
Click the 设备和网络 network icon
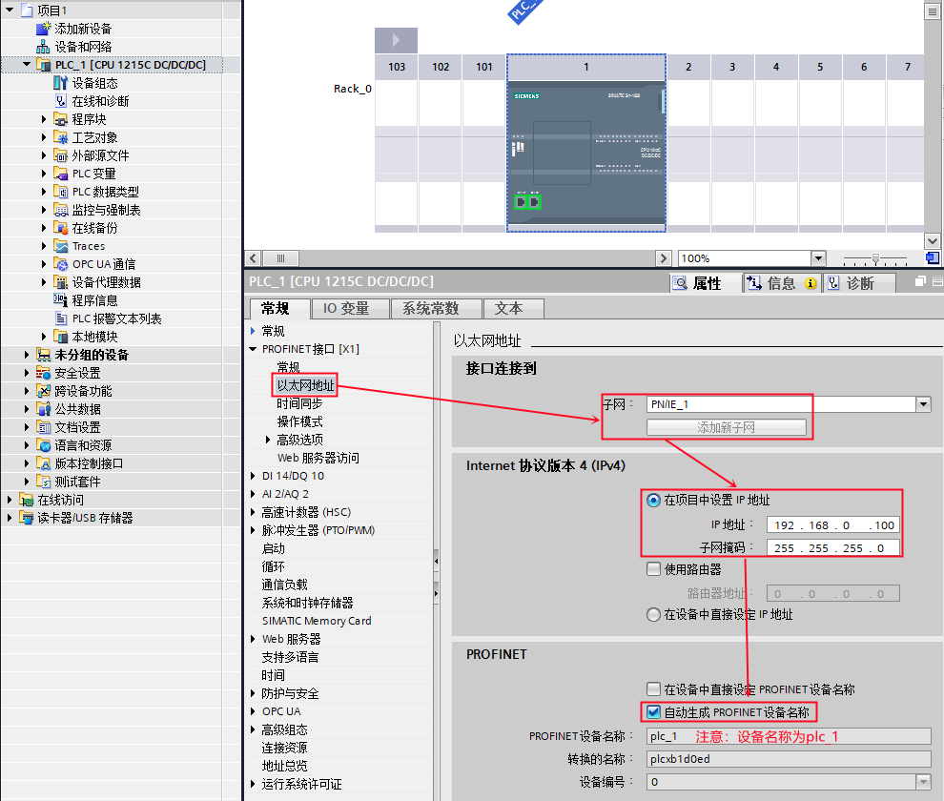43,47
